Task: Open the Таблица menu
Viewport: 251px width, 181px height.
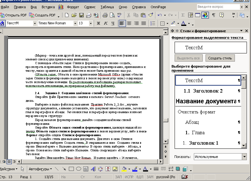Action: point(107,7)
